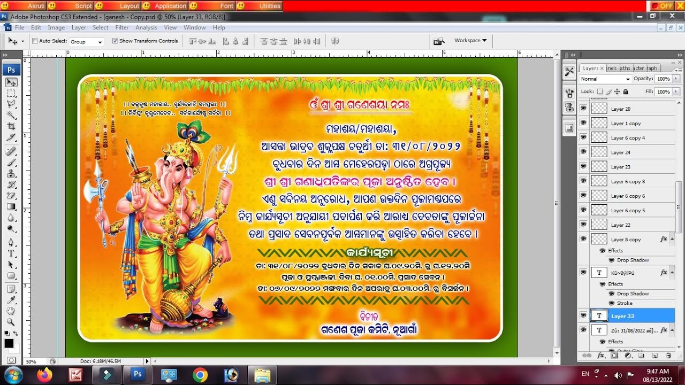Hide Layer 23 visibility eye
This screenshot has width=685, height=385.
point(583,167)
